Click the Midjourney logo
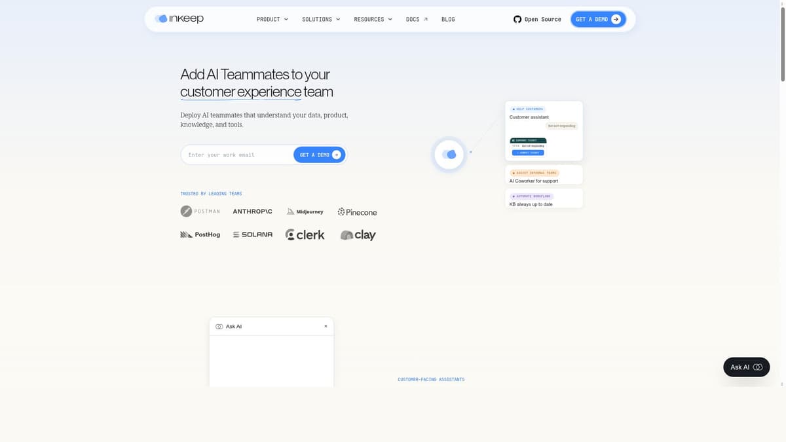The width and height of the screenshot is (786, 442). point(305,212)
